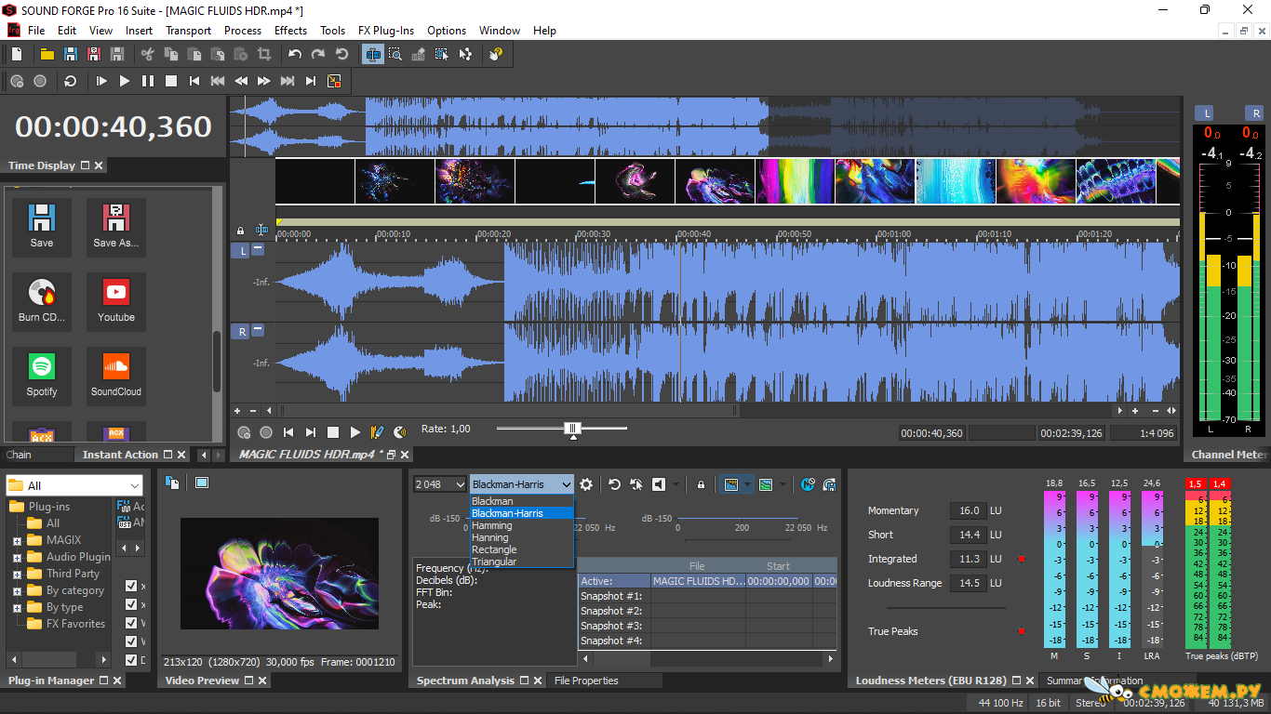The height and width of the screenshot is (714, 1271).
Task: Stop playback in top transport bar
Action: click(x=171, y=81)
